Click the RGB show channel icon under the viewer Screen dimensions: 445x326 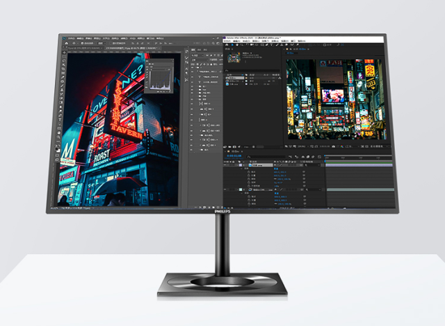point(341,147)
